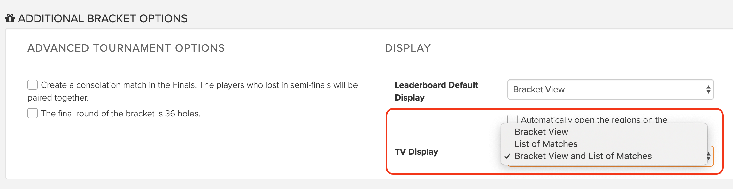Screen dimensions: 733x189
Task: Click the Advanced Tournament Options section title
Action: tap(126, 48)
